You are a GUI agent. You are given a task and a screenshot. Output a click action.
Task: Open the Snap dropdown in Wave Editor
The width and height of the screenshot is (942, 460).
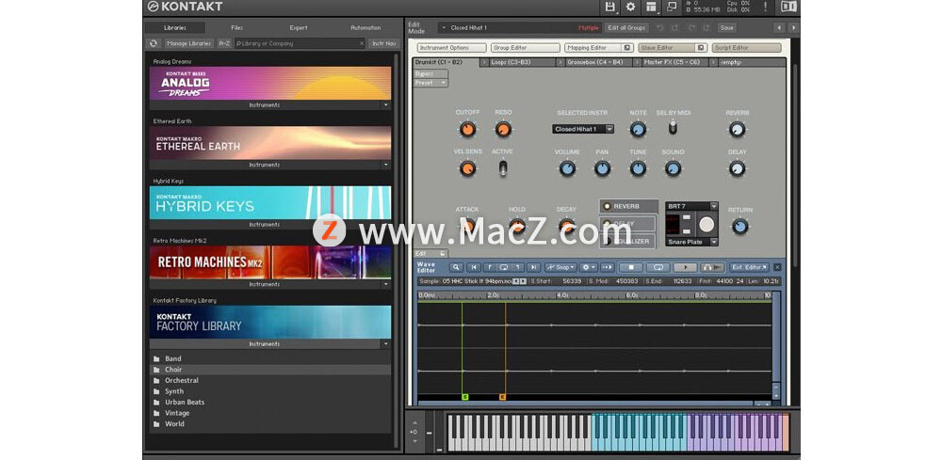pyautogui.click(x=560, y=267)
